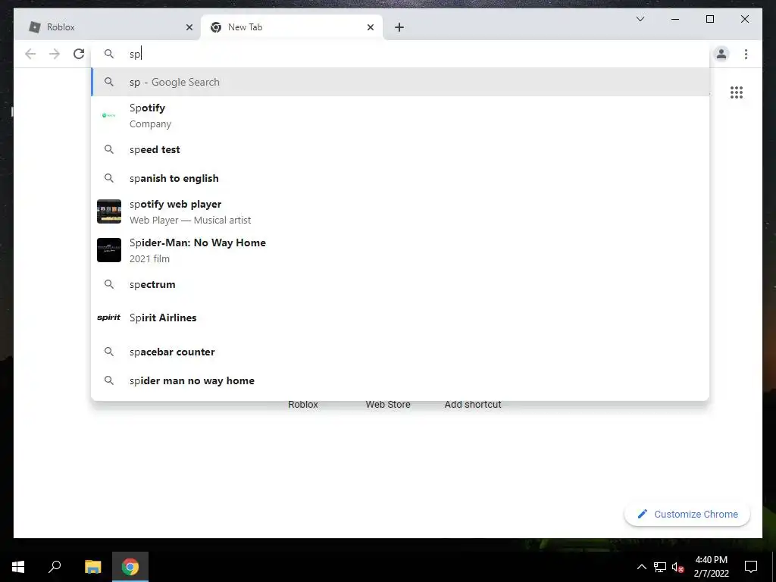Screen dimensions: 776x582
Task: Click the Spider-Man film poster thumbnail
Action: click(109, 250)
